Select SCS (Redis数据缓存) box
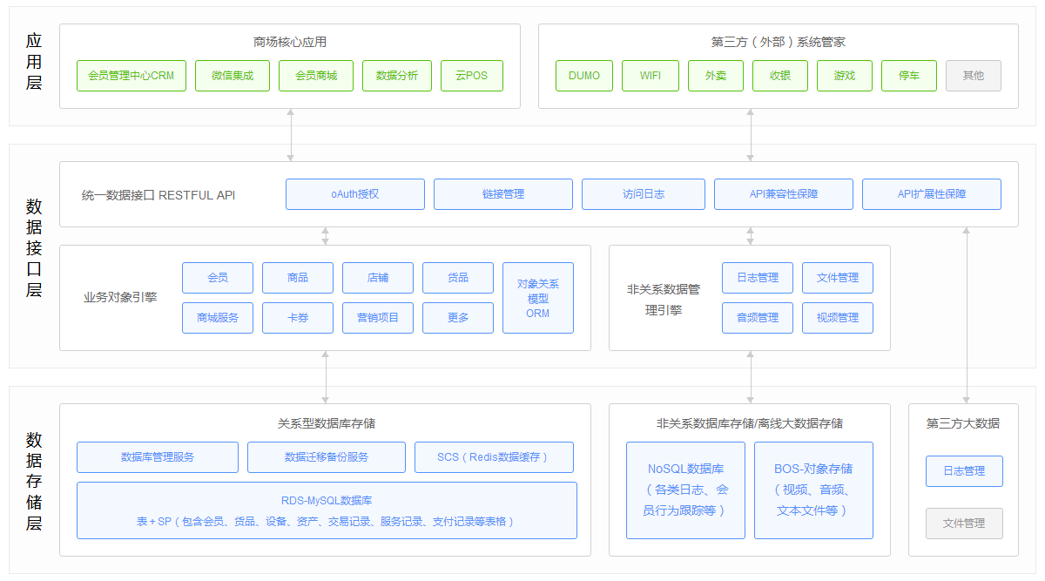Image resolution: width=1045 pixels, height=581 pixels. tap(493, 457)
